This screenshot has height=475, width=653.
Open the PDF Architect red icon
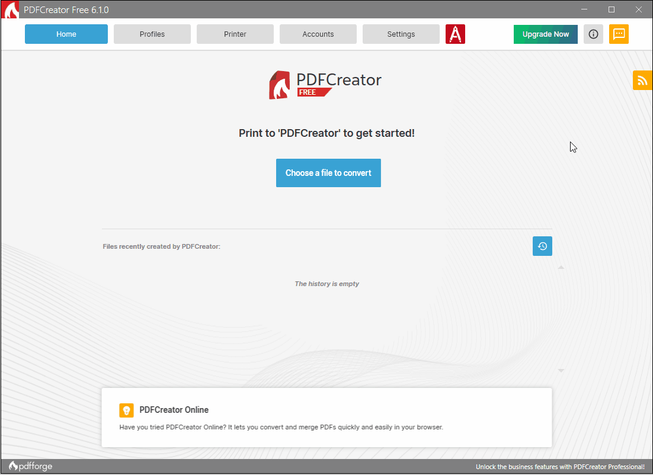point(455,34)
